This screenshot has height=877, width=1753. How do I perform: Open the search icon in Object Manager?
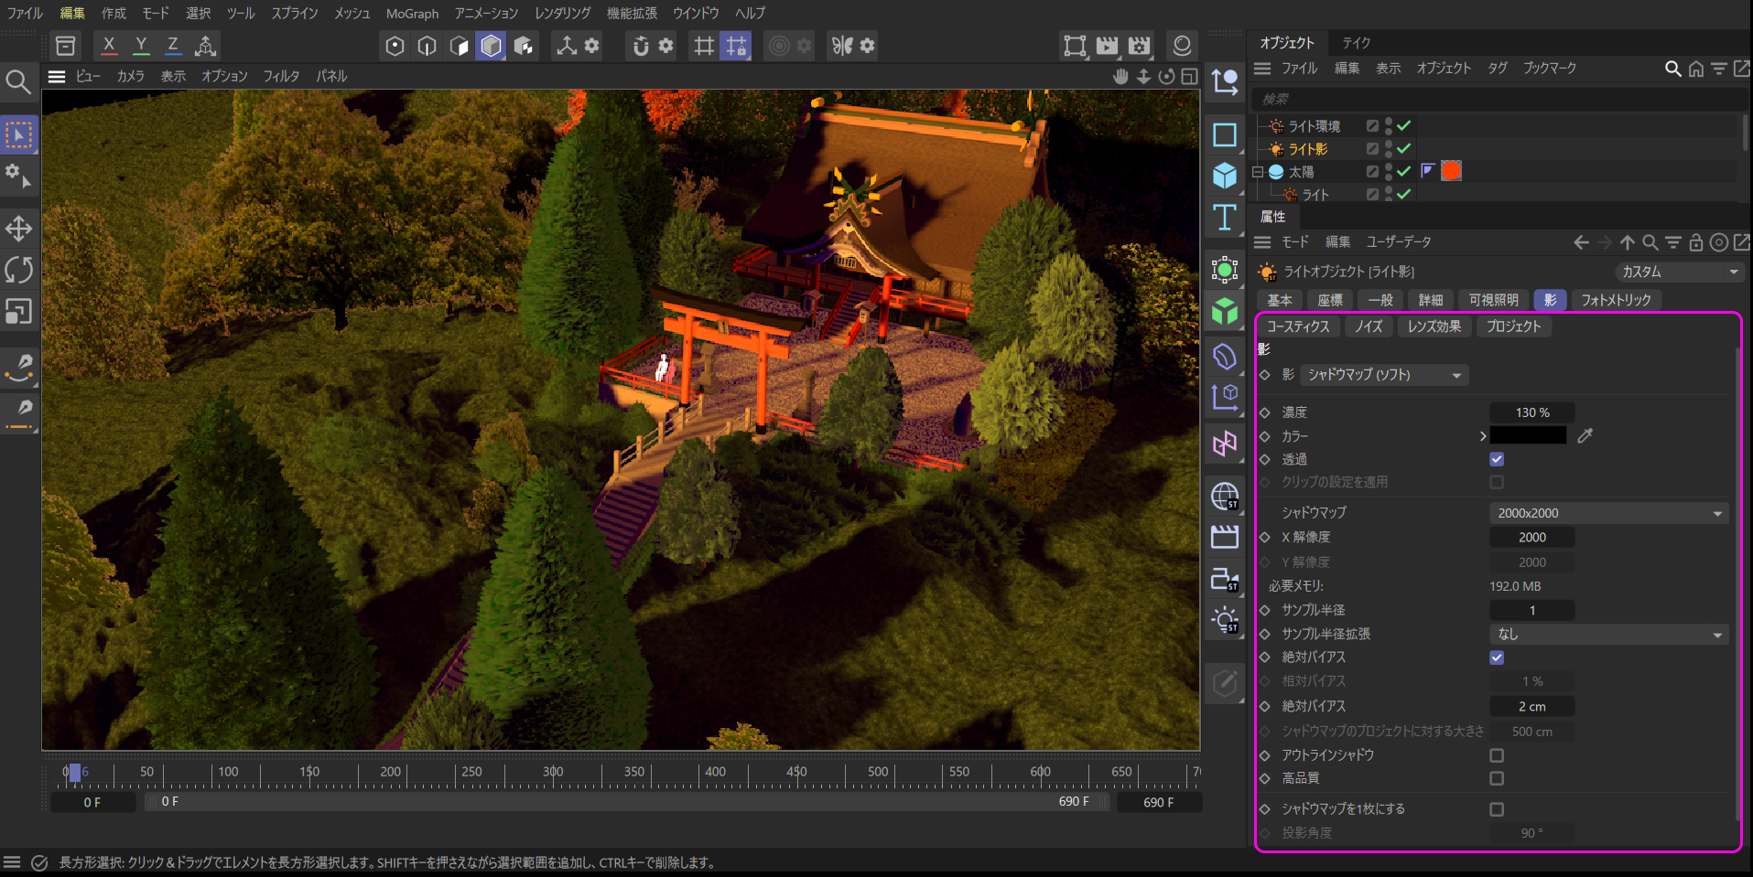click(x=1672, y=69)
